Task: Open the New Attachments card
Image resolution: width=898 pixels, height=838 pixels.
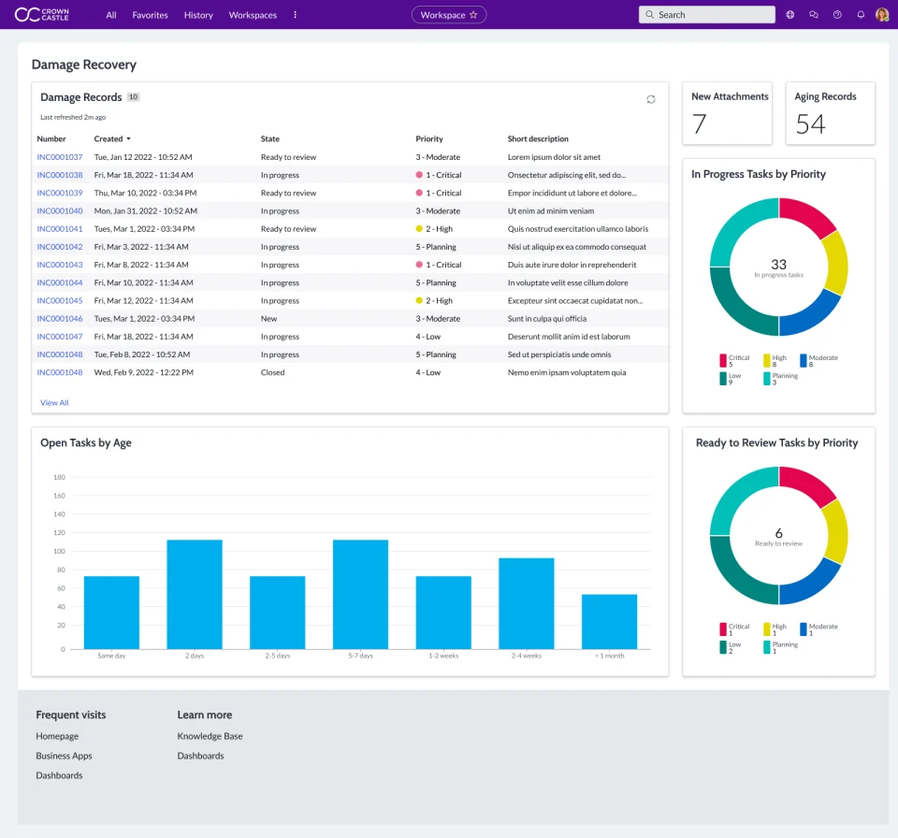Action: pos(728,113)
